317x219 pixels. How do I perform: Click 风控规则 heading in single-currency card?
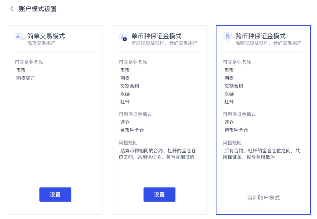tap(128, 143)
